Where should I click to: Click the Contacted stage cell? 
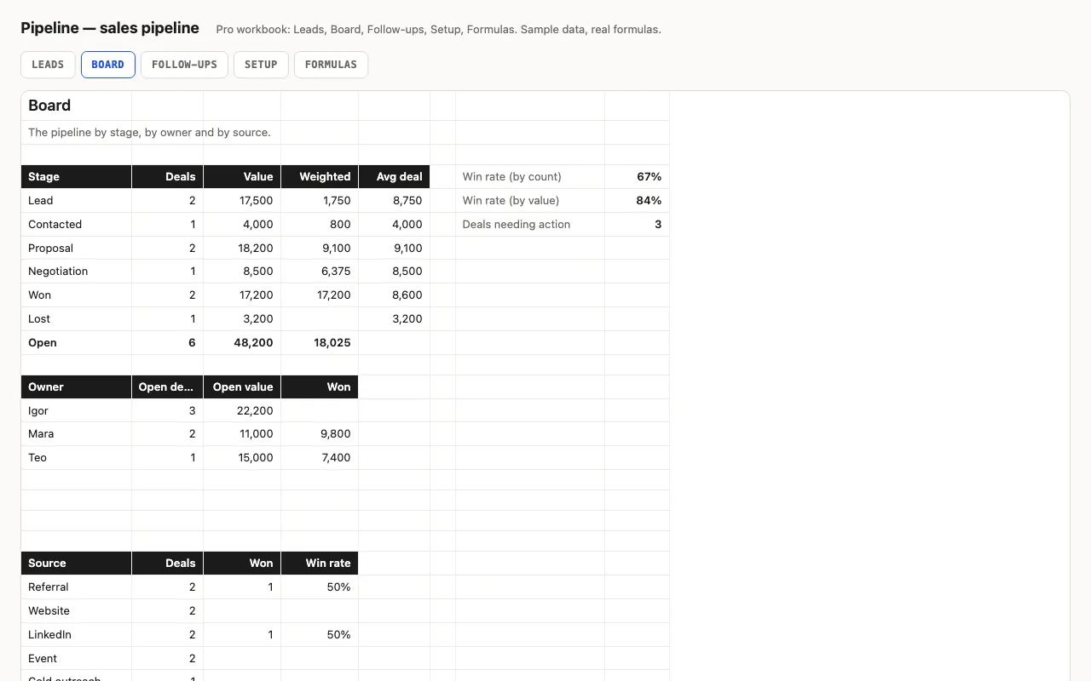point(77,225)
